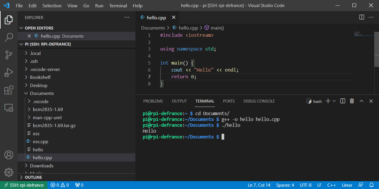Open the Edit menu
Image resolution: width=379 pixels, height=189 pixels.
point(33,6)
